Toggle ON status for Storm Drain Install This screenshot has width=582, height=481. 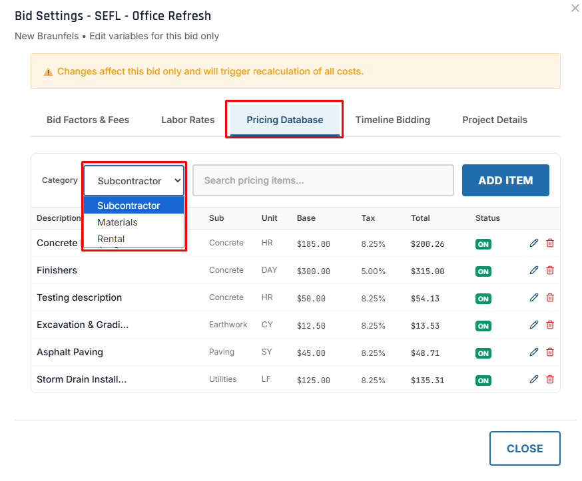tap(483, 381)
